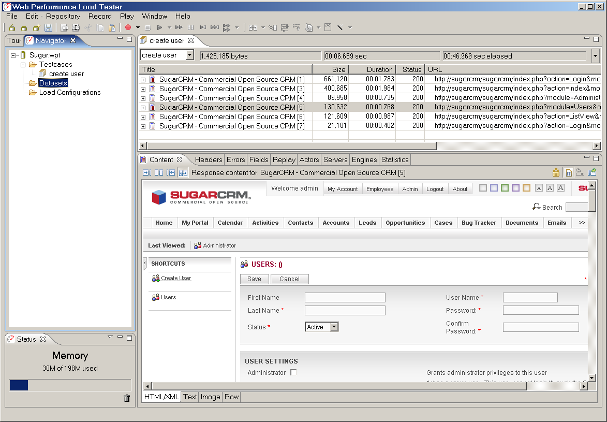Click the Save floppy disk icon

pos(49,27)
